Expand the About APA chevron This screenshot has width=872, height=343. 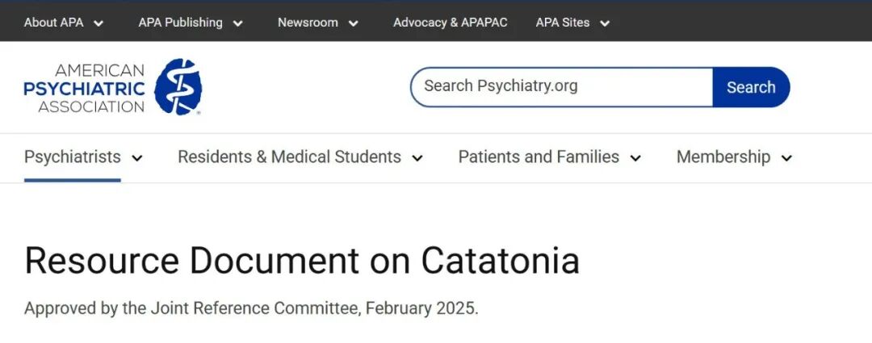click(99, 23)
